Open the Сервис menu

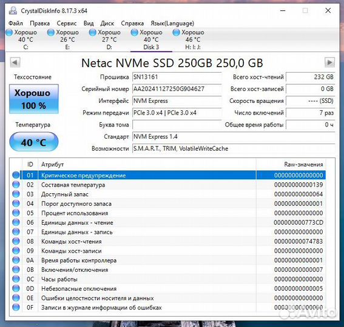pyautogui.click(x=67, y=23)
